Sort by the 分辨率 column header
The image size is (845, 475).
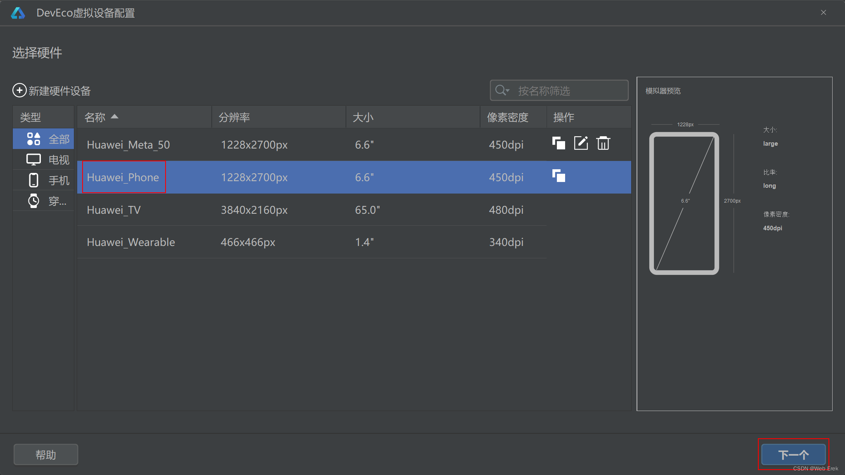pos(234,117)
